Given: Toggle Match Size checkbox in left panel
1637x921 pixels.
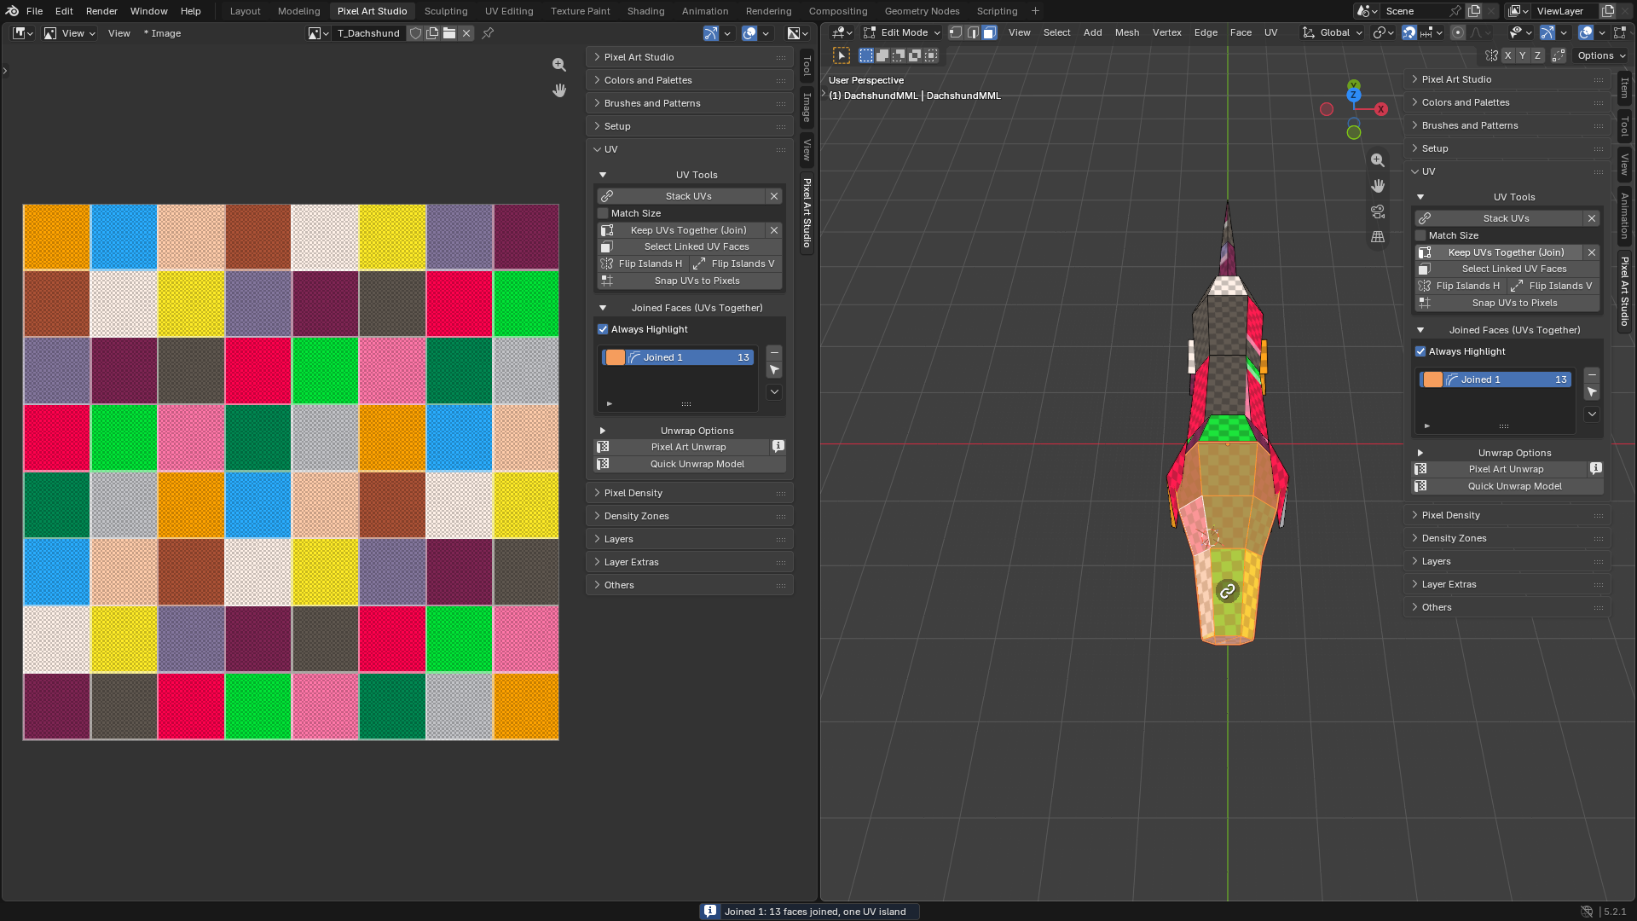Looking at the screenshot, I should pos(603,213).
